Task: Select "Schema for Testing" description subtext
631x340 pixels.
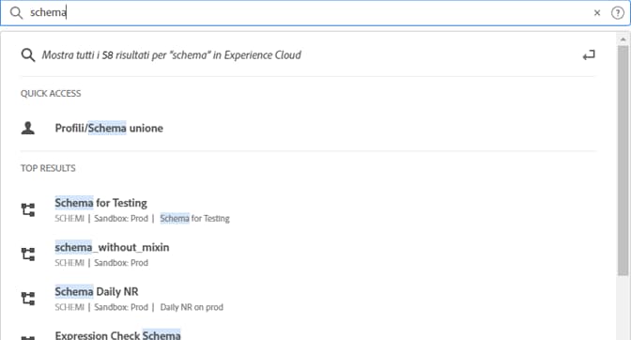Action: (x=194, y=219)
